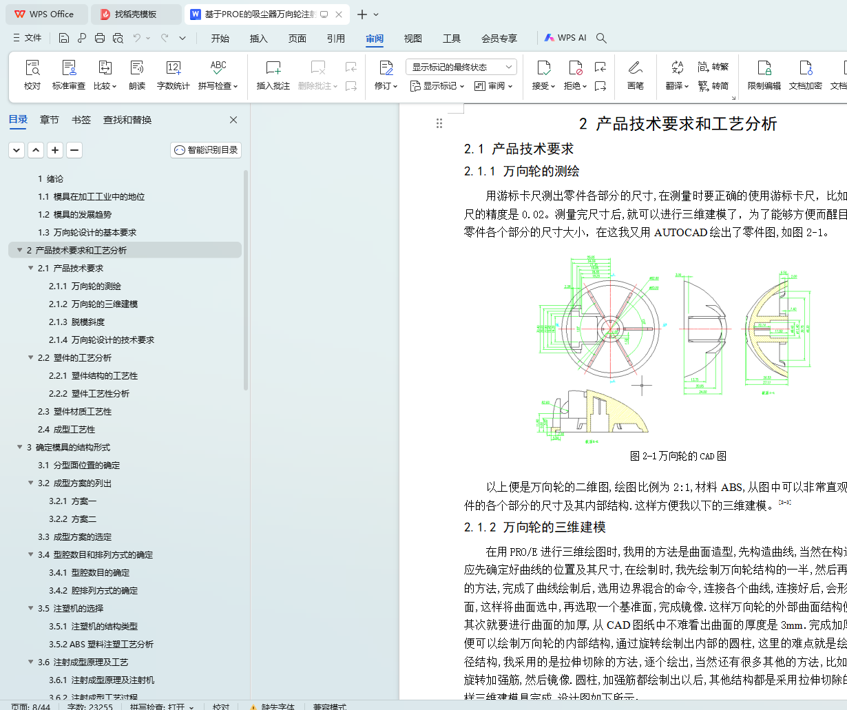Viewport: 847px width, 710px height.
Task: Switch to the 引用 ribbon tab
Action: (x=336, y=39)
